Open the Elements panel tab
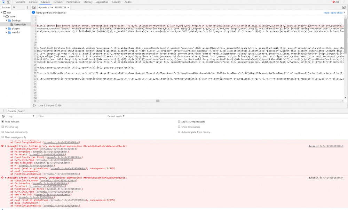348x210 pixels. tap(21, 2)
